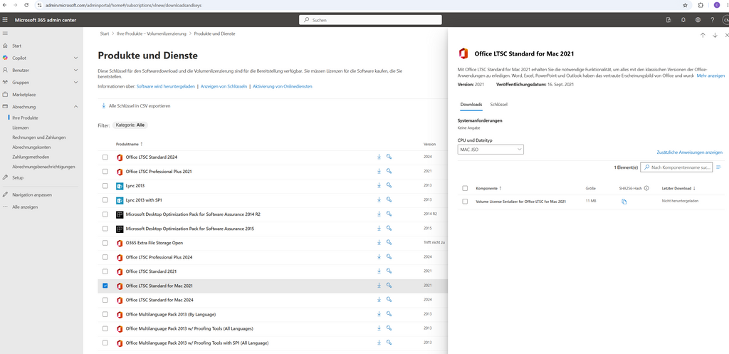Click the help question mark icon

pyautogui.click(x=712, y=20)
